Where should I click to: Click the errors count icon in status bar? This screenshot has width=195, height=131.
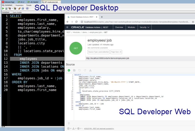pos(68,128)
